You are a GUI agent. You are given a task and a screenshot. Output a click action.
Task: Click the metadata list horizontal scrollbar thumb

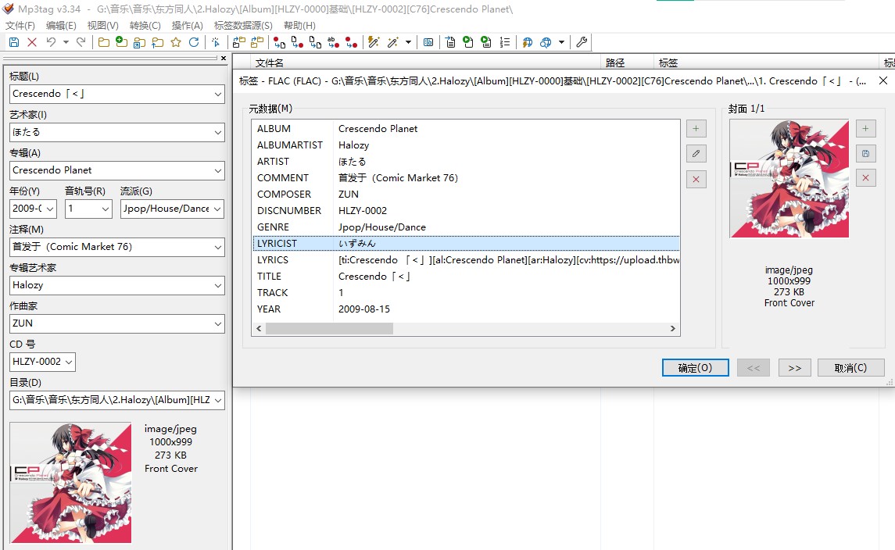click(x=329, y=329)
